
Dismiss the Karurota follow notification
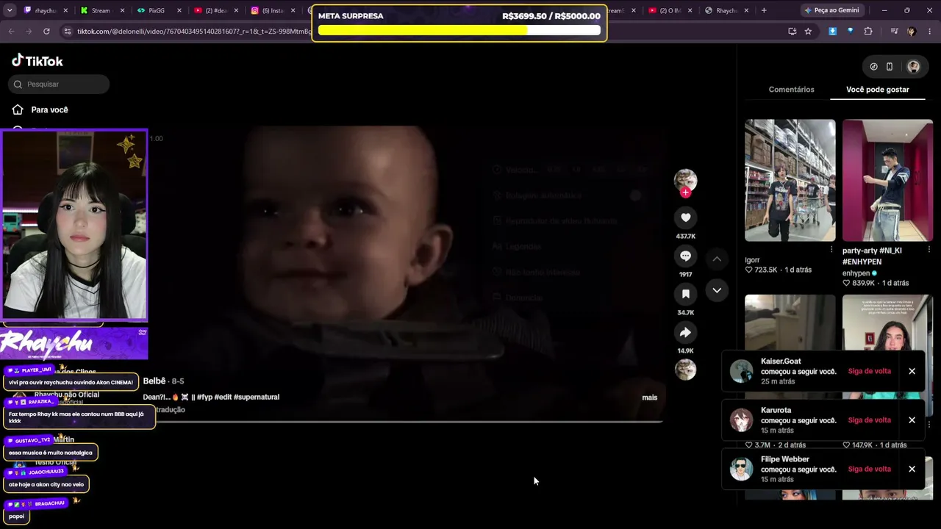[912, 420]
